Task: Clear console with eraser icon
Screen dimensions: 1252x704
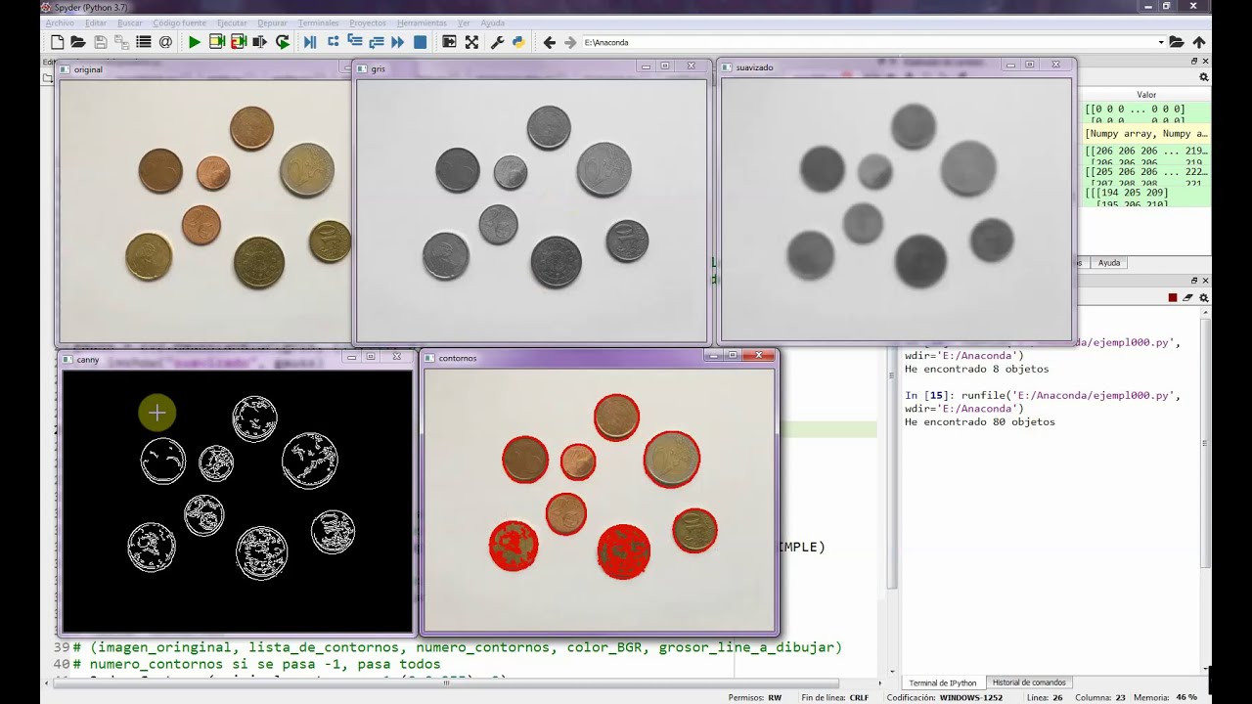Action: (x=1188, y=298)
